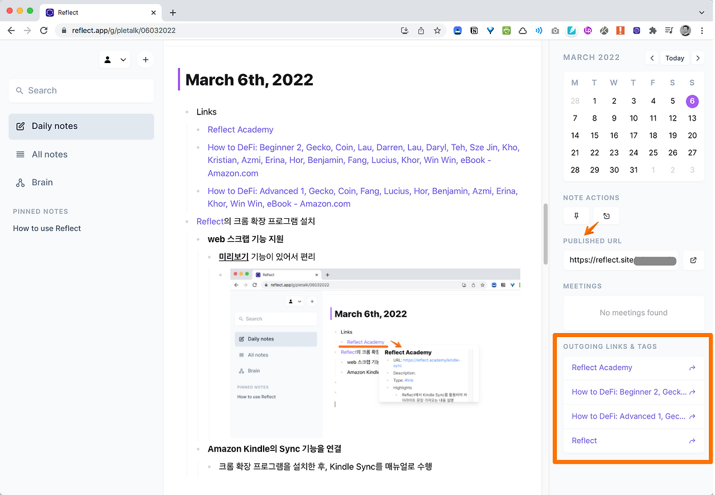The width and height of the screenshot is (715, 495).
Task: Select March 6 in the calendar
Action: [x=692, y=101]
